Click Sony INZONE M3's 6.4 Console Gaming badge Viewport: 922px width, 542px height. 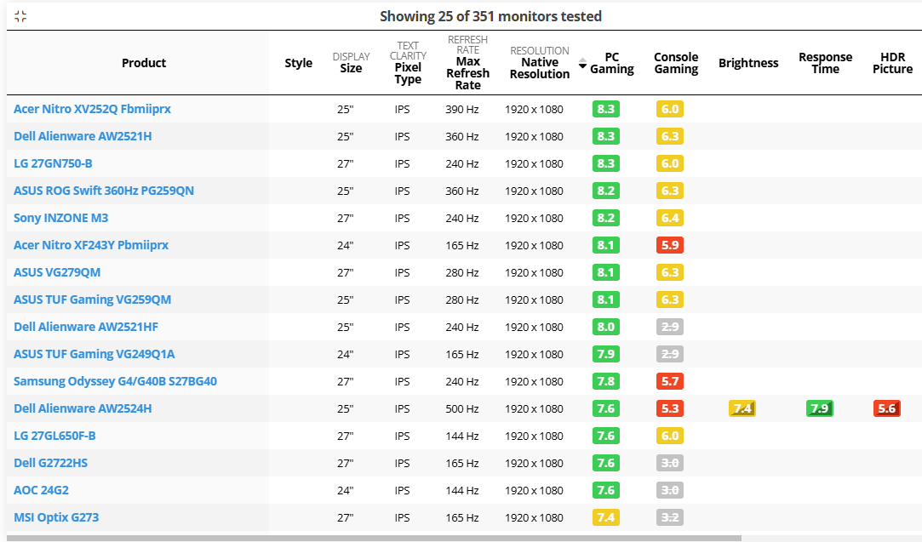[670, 218]
